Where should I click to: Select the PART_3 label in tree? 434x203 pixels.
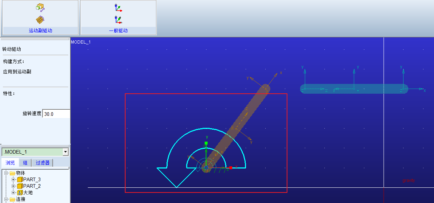pos(32,179)
